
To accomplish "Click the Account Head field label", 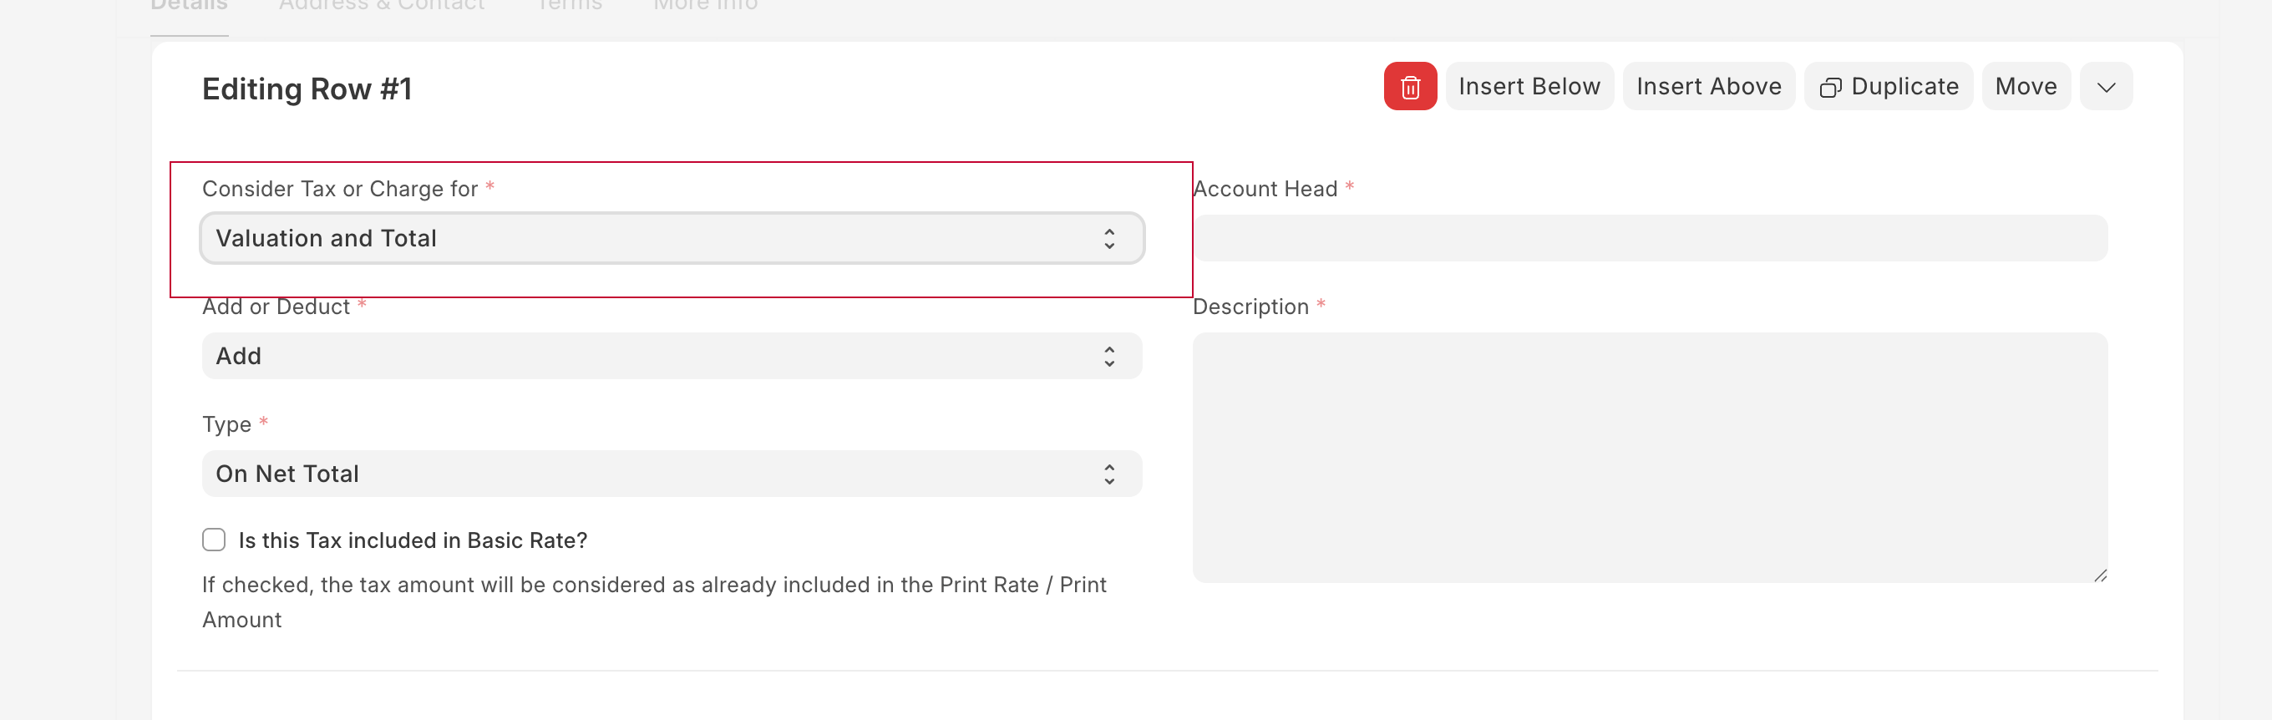I will click(1265, 189).
